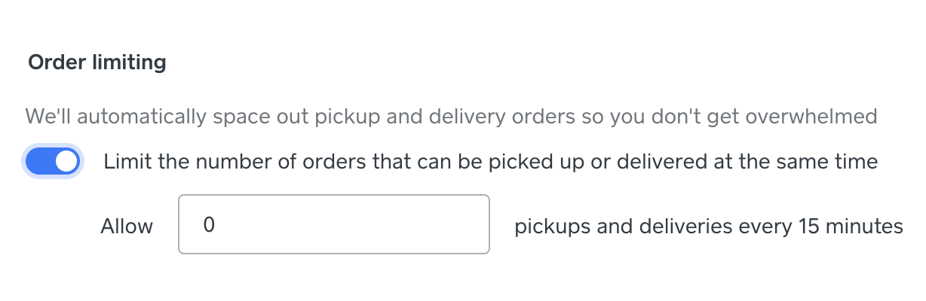Click the "Limit the number of orders" label
Image resolution: width=926 pixels, height=301 pixels.
coord(490,162)
